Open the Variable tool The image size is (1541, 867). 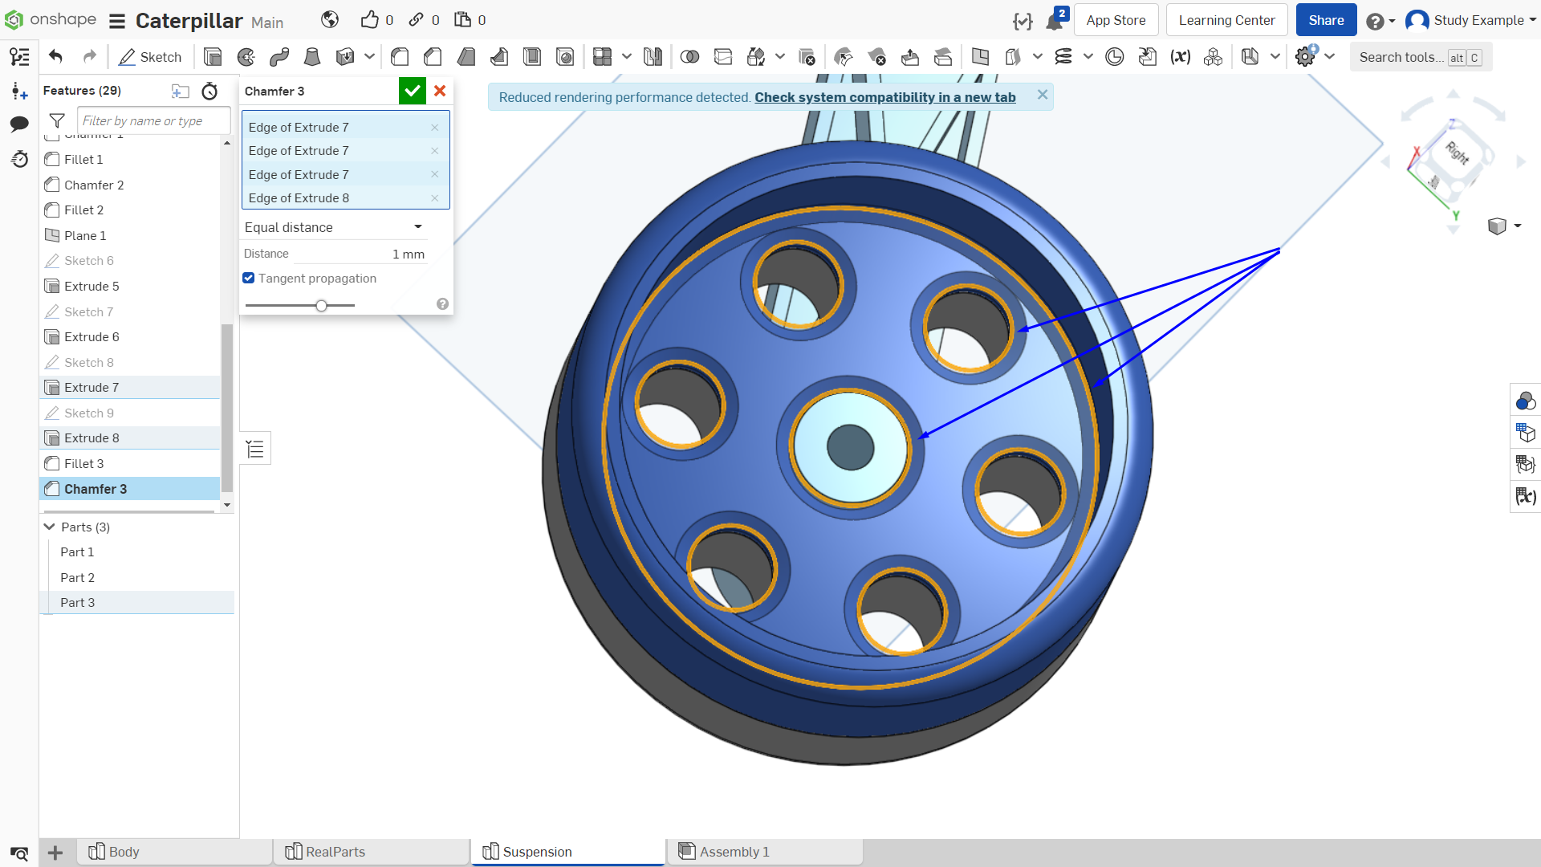(1181, 57)
